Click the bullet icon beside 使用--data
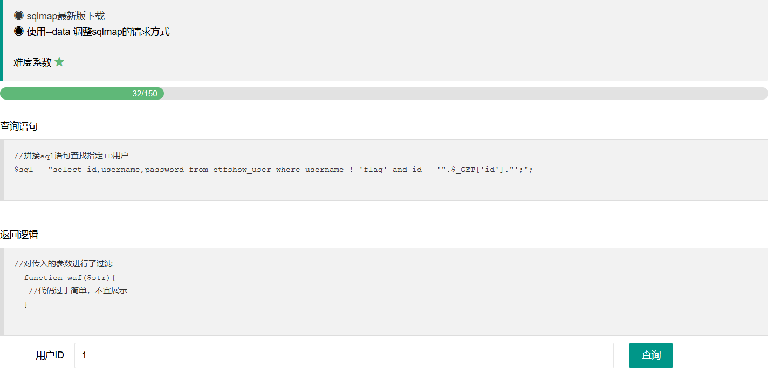 click(19, 31)
